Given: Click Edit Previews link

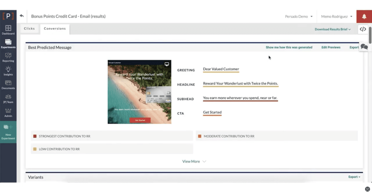Looking at the screenshot, I should click(331, 47).
